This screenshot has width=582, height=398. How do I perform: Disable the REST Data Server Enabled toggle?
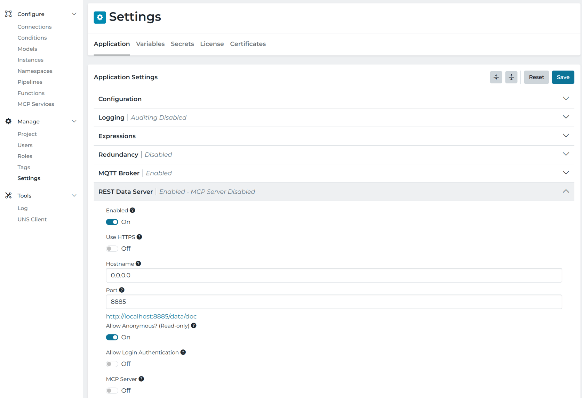click(x=112, y=222)
